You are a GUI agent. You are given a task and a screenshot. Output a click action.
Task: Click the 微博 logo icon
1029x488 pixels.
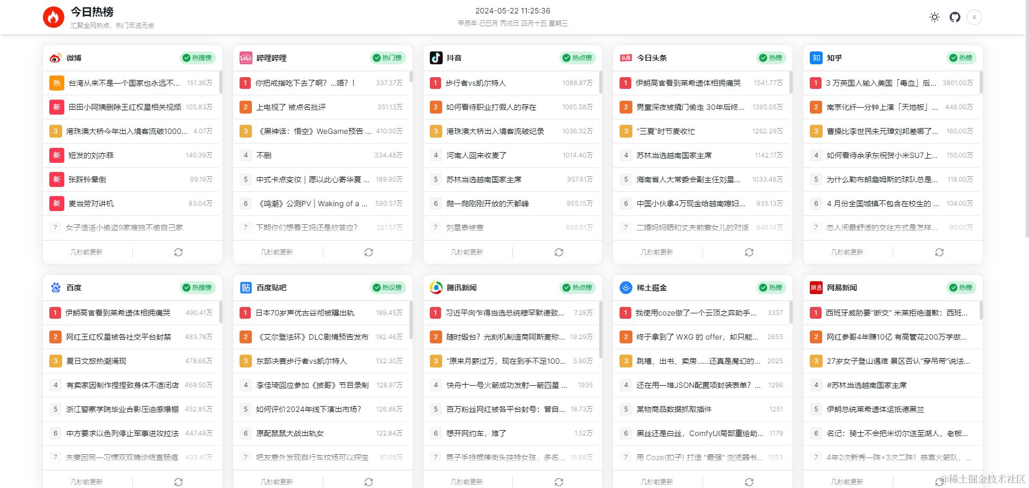pyautogui.click(x=55, y=58)
